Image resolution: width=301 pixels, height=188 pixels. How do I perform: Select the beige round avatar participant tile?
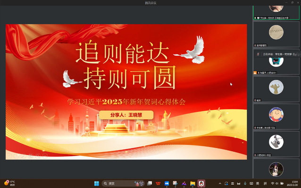pyautogui.click(x=276, y=34)
